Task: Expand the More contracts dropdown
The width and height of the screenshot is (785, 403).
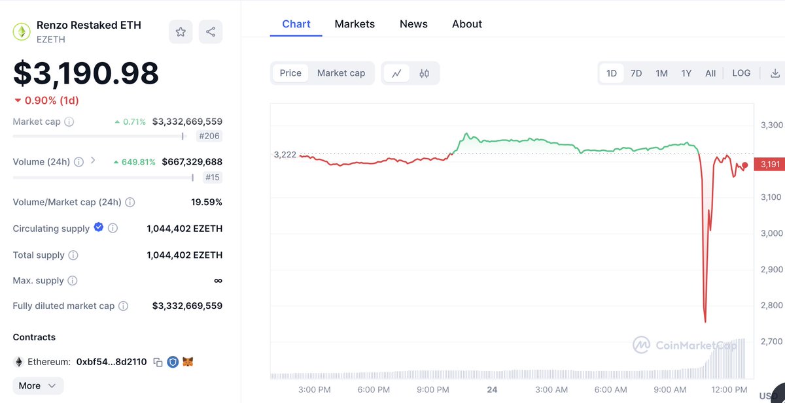Action: click(38, 386)
